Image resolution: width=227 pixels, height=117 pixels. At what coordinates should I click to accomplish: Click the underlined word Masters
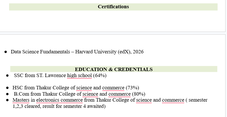tap(21, 100)
